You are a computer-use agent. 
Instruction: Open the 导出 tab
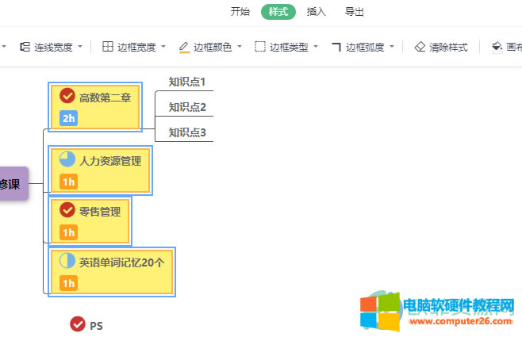point(355,12)
